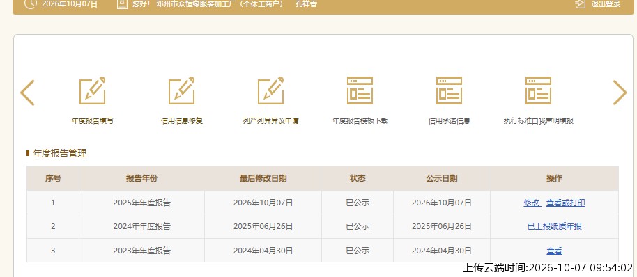Select the 列严列异异议申请 label

pos(270,121)
